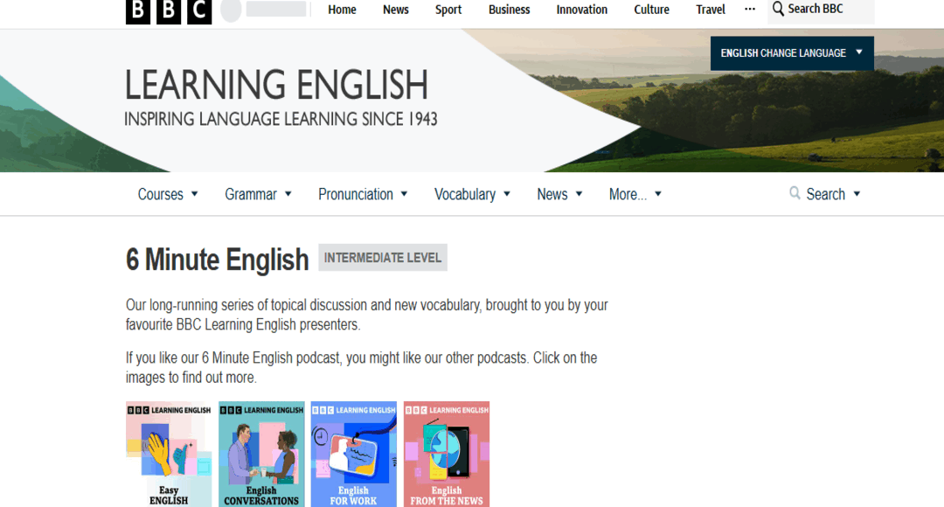Open the Sport section
The image size is (944, 507).
[448, 10]
